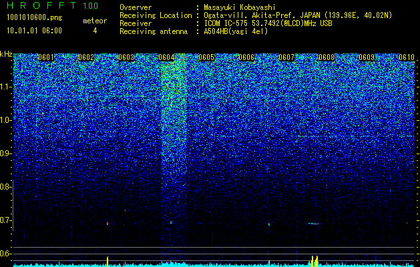
Task: Click the 0607 time marker
Action: (286, 57)
